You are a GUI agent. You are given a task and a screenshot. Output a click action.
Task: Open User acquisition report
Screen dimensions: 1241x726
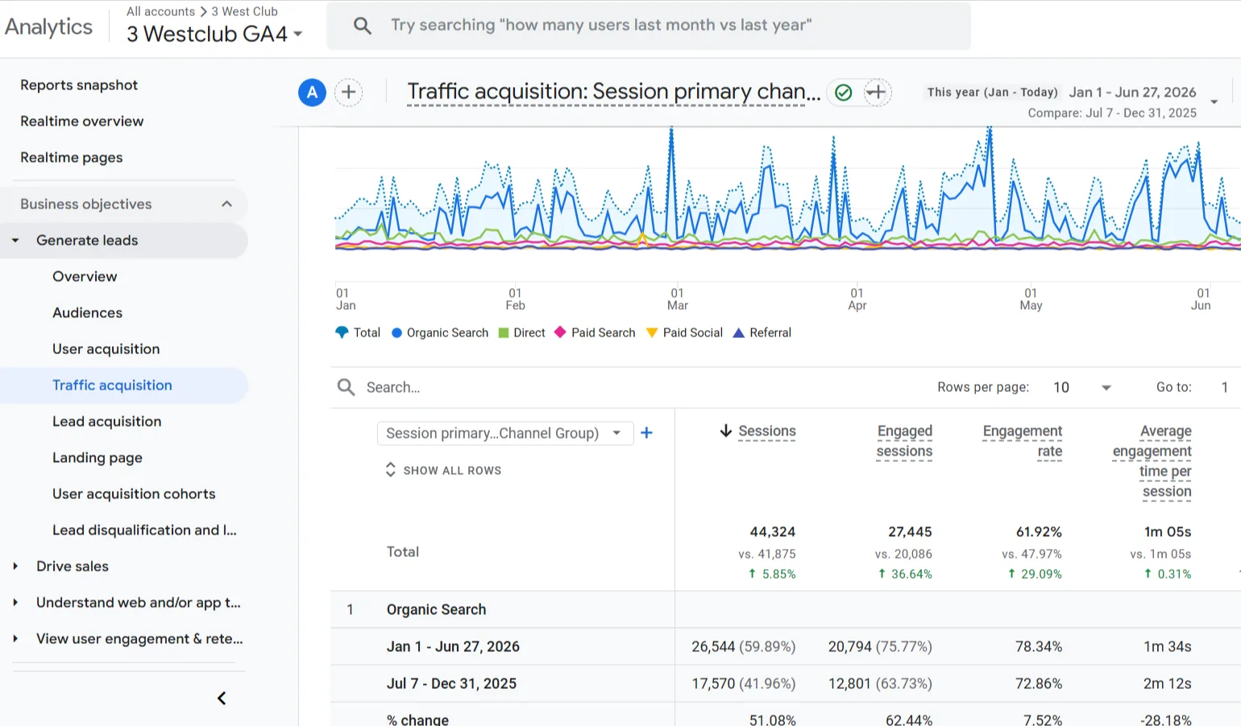pos(106,349)
